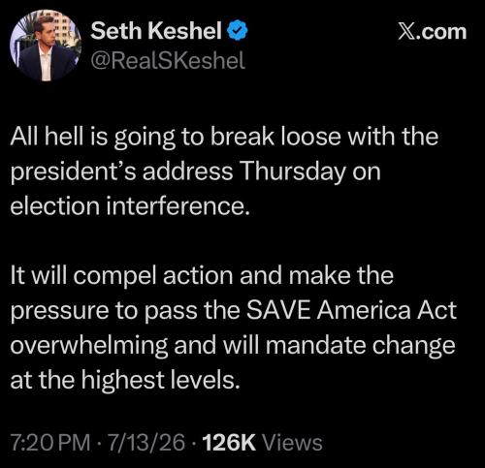Open the Seth Keshel display name
Viewport: 485px width, 468px height.
point(156,31)
